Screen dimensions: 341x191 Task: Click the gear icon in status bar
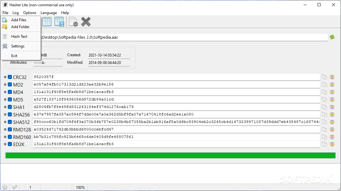(x=5, y=187)
